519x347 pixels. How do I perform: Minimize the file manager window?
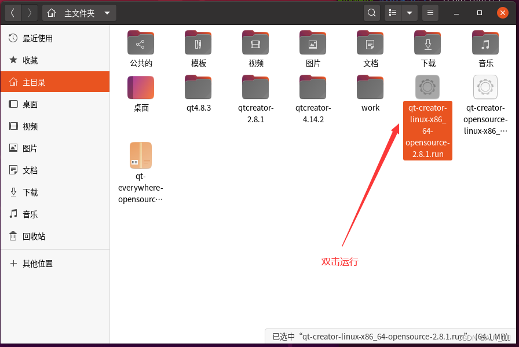click(x=456, y=13)
